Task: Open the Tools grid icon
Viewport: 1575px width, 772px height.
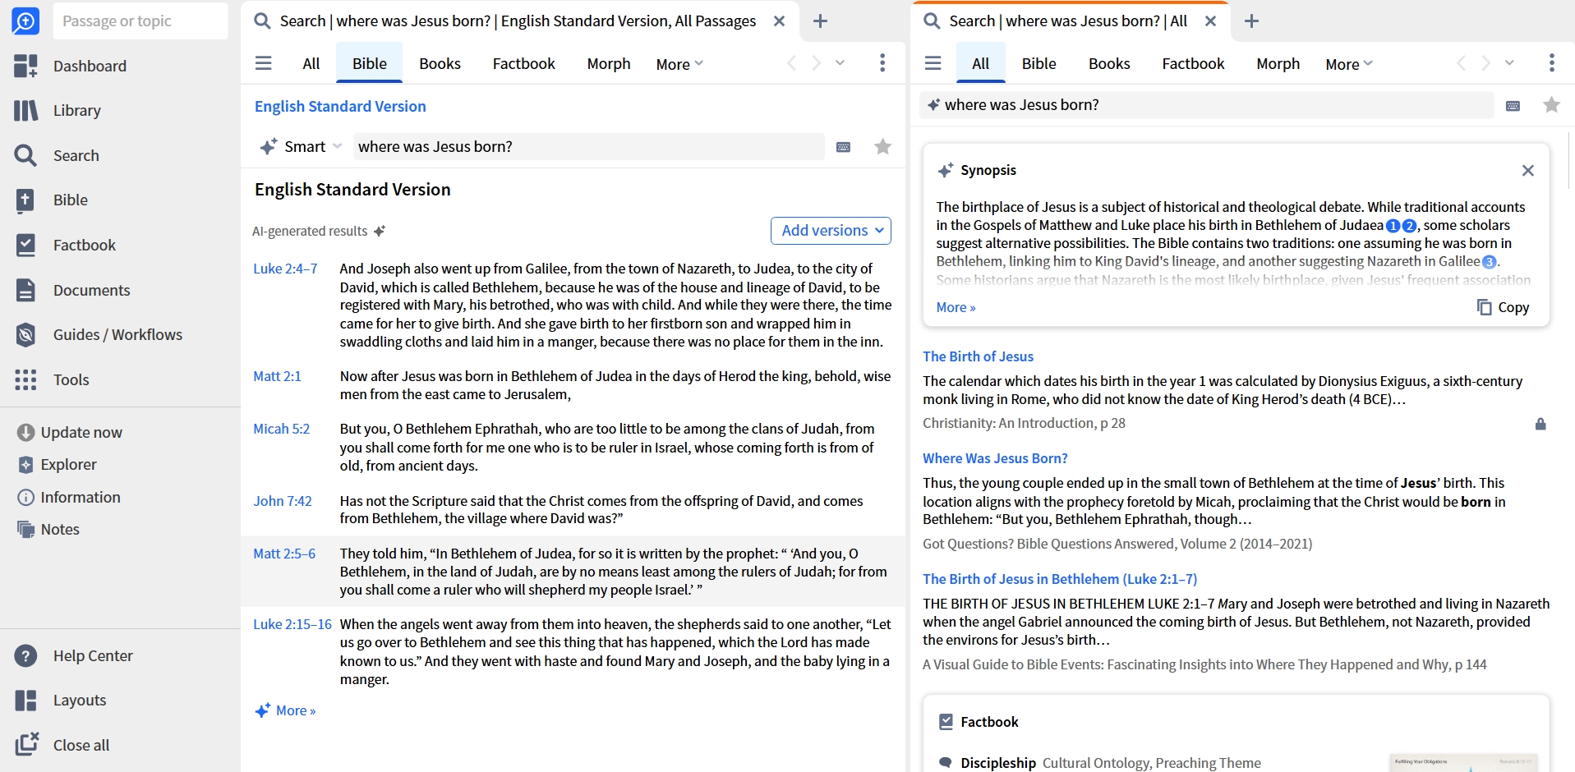Action: (x=25, y=379)
